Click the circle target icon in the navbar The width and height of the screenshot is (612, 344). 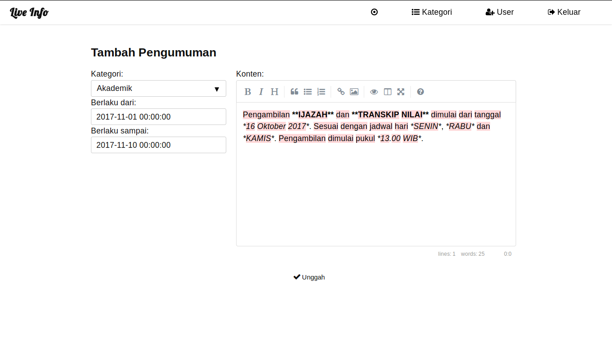click(x=375, y=12)
